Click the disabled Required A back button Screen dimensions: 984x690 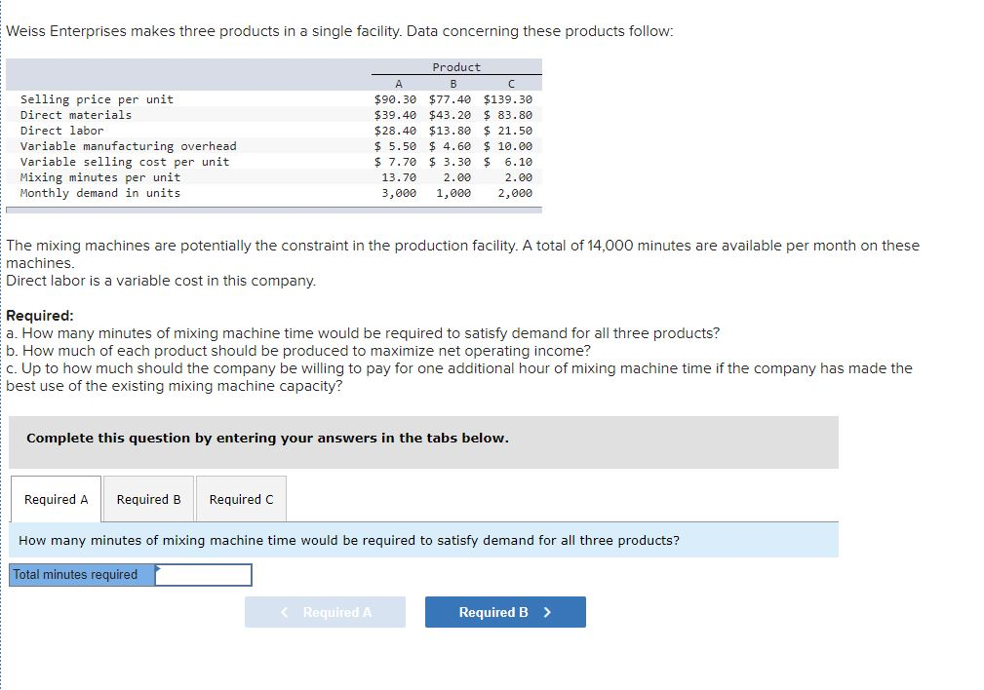point(325,612)
